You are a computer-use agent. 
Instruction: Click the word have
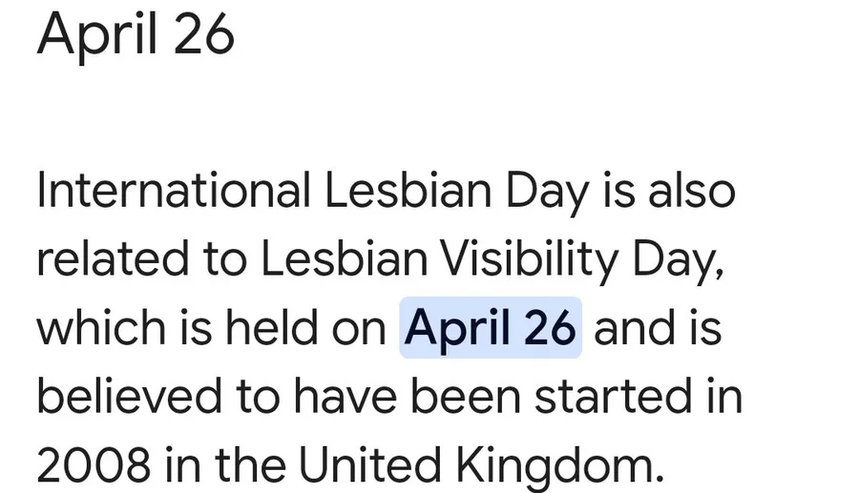[x=346, y=396]
